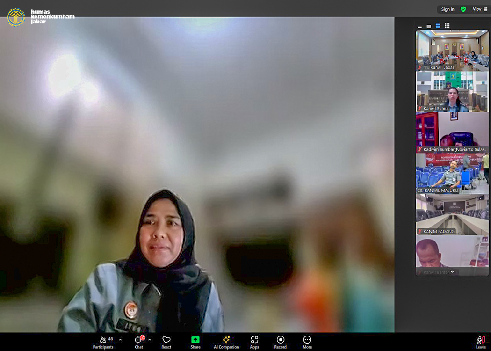Viewport: 491px width, 351px height.
Task: Open the AI Companion
Action: (x=226, y=342)
